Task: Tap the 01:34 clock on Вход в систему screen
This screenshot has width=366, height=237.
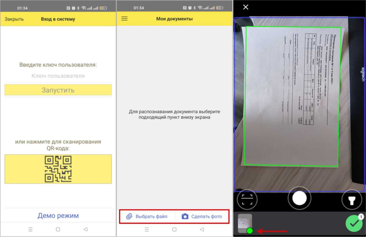Action: pos(22,8)
